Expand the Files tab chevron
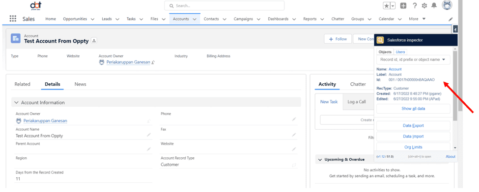The width and height of the screenshot is (479, 192). pyautogui.click(x=164, y=19)
